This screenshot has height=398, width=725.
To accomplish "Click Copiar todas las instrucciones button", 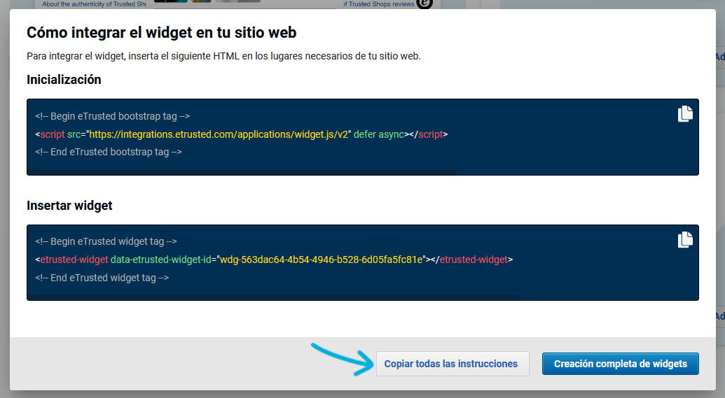I will pyautogui.click(x=453, y=364).
